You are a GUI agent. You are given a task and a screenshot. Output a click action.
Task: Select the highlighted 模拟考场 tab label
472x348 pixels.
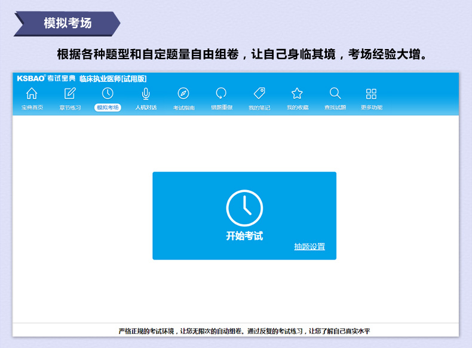[108, 108]
